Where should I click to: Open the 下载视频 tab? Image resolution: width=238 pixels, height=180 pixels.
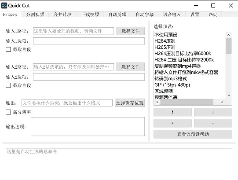click(x=90, y=15)
